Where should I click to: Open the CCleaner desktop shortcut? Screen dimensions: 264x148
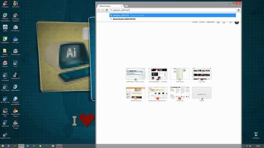[x=5, y=5]
